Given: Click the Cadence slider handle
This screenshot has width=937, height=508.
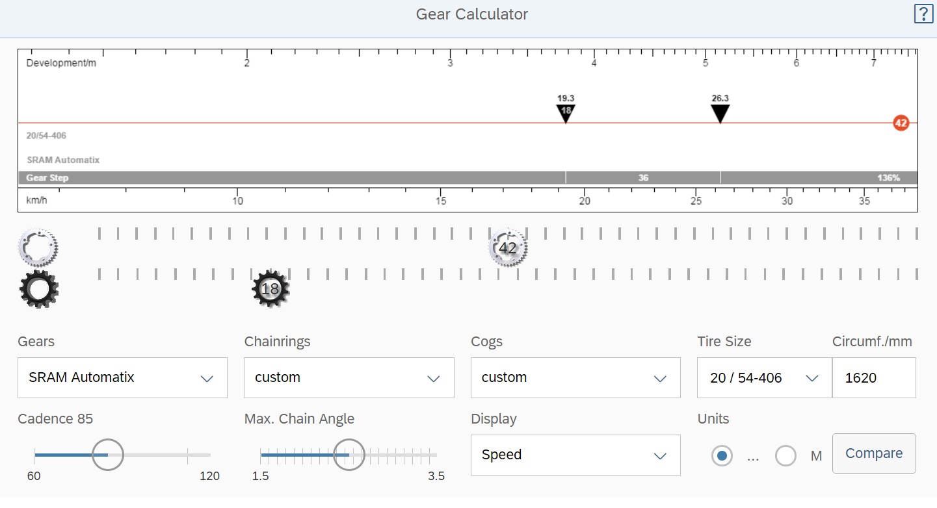Looking at the screenshot, I should (107, 455).
